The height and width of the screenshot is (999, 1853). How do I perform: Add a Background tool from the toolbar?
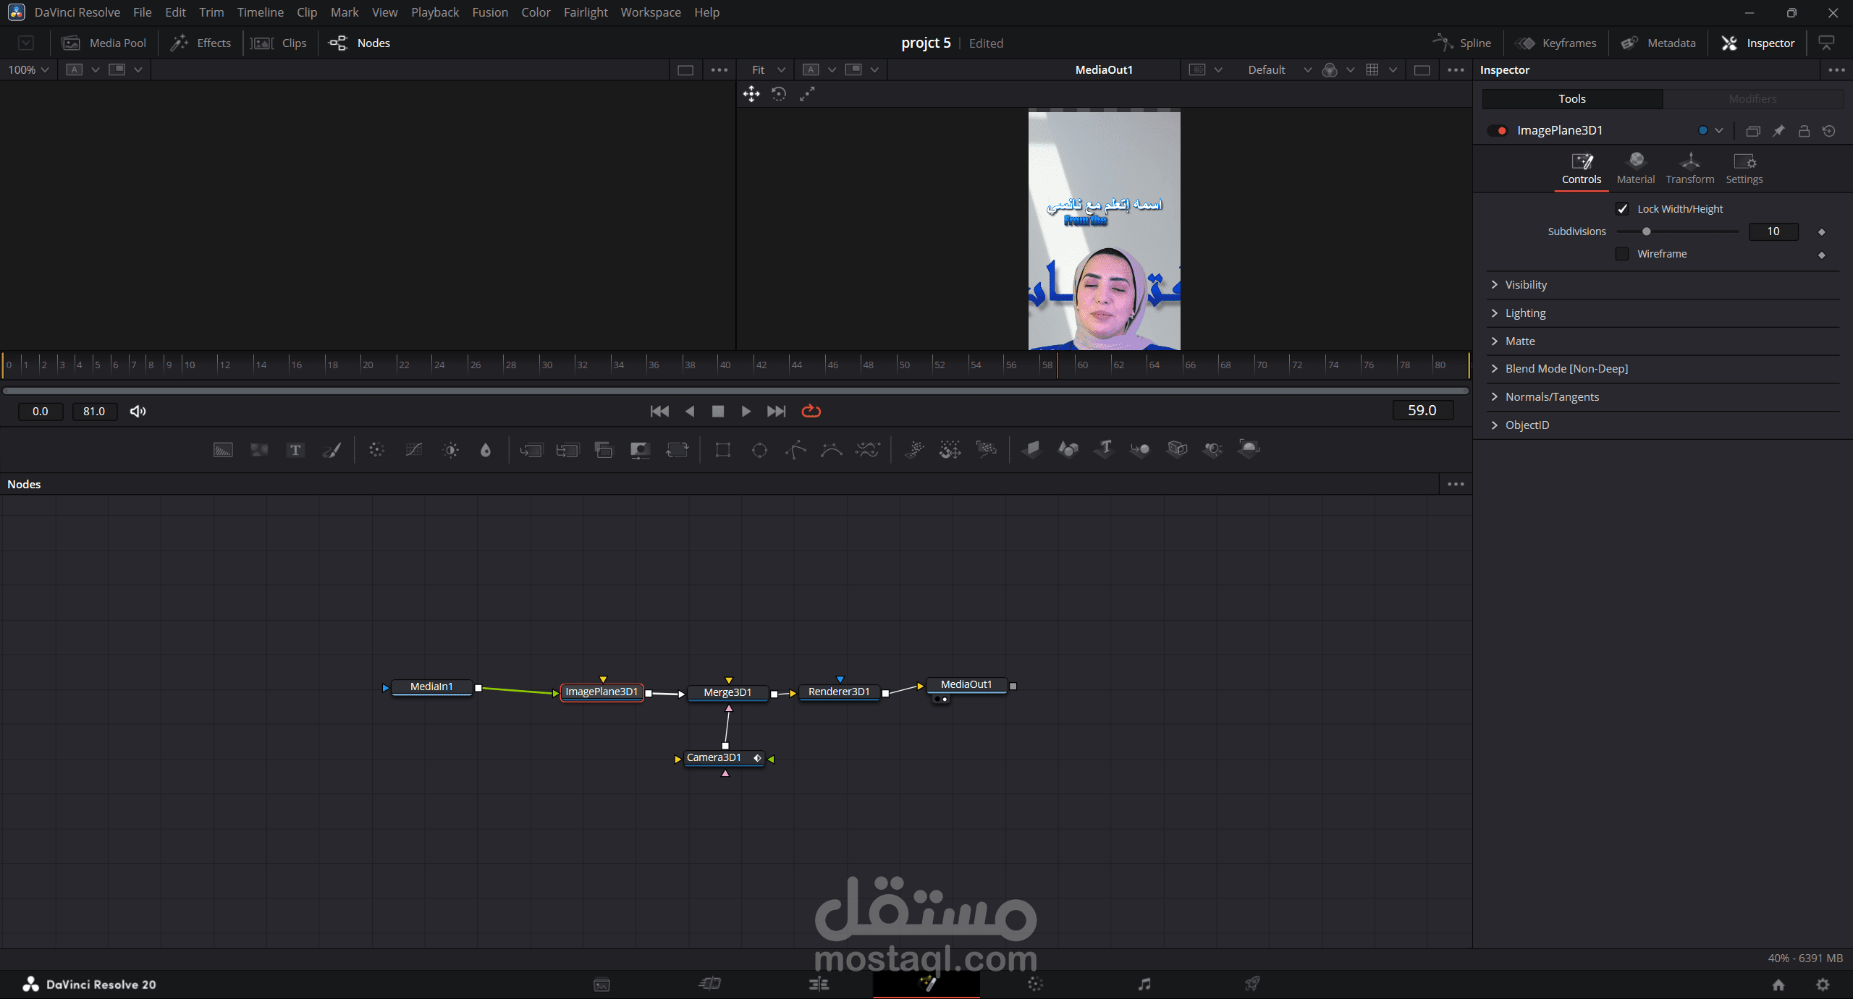pos(223,450)
